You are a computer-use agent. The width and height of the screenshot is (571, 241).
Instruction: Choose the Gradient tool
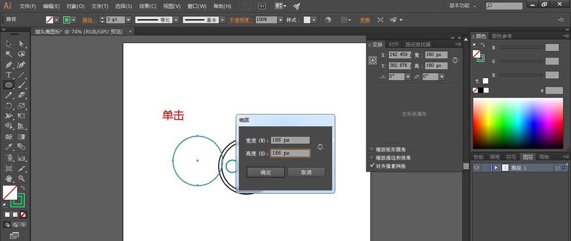(x=21, y=137)
